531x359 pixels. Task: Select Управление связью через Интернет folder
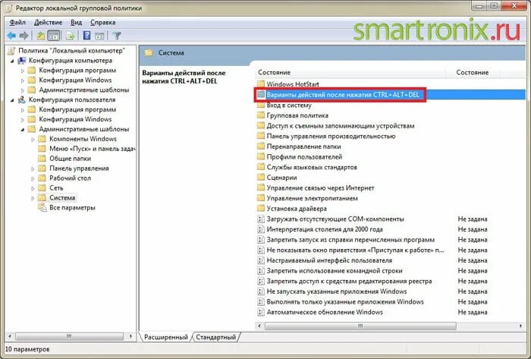point(320,188)
